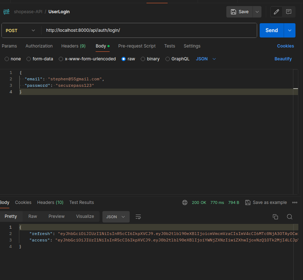
Task: Switch to the Tests tab
Action: [x=170, y=46]
